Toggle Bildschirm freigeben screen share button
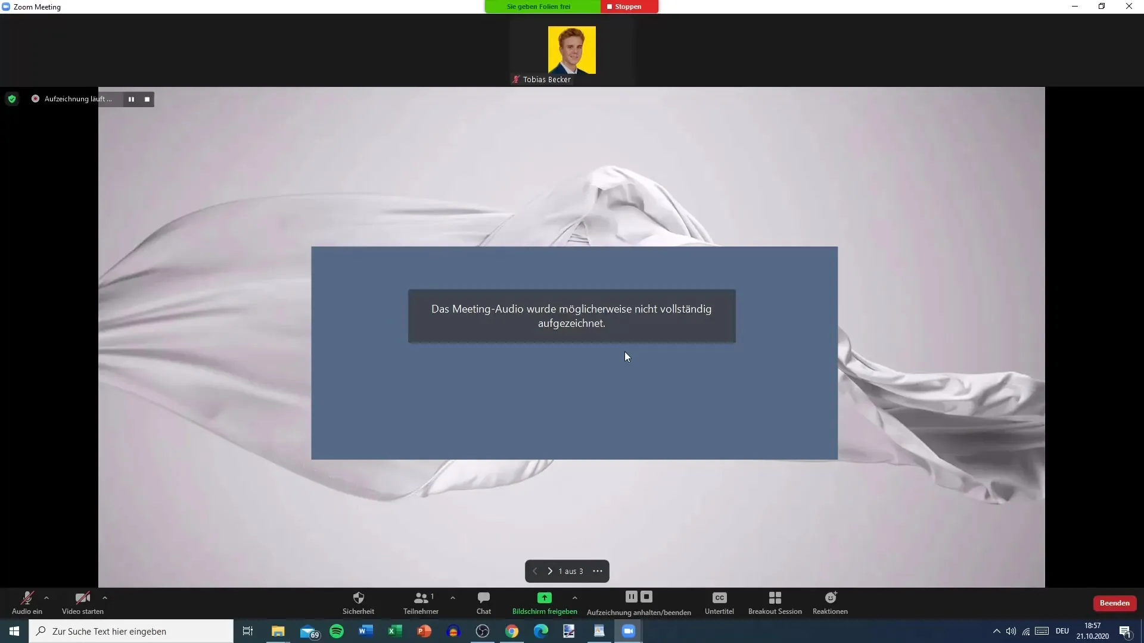Screen dimensions: 1144x643 click(x=545, y=602)
